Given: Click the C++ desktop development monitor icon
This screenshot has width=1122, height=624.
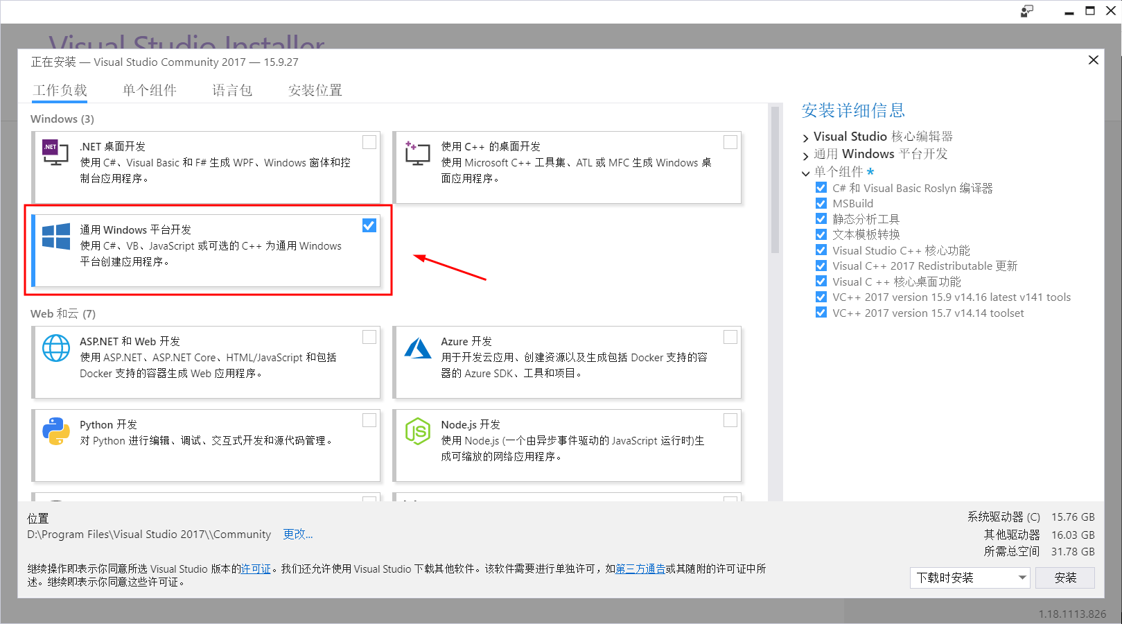Looking at the screenshot, I should point(417,153).
